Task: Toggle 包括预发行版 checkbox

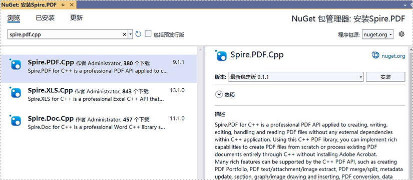Action: (148, 33)
